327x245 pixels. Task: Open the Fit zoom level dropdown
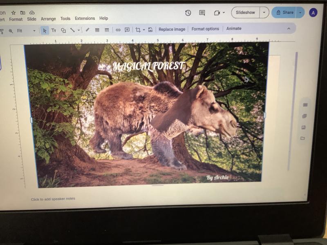pos(25,31)
